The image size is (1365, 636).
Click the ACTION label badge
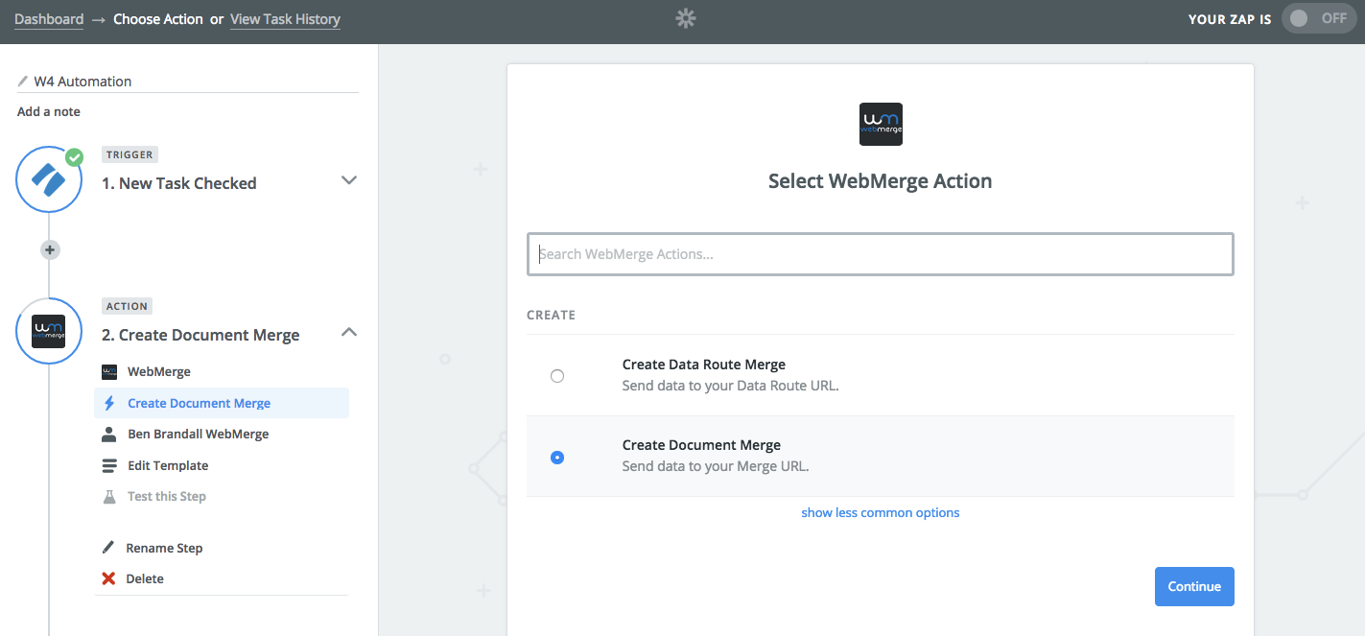pyautogui.click(x=128, y=306)
